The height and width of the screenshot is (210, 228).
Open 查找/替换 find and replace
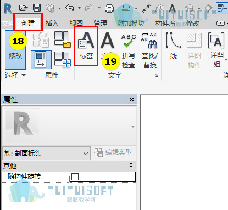coord(149,50)
